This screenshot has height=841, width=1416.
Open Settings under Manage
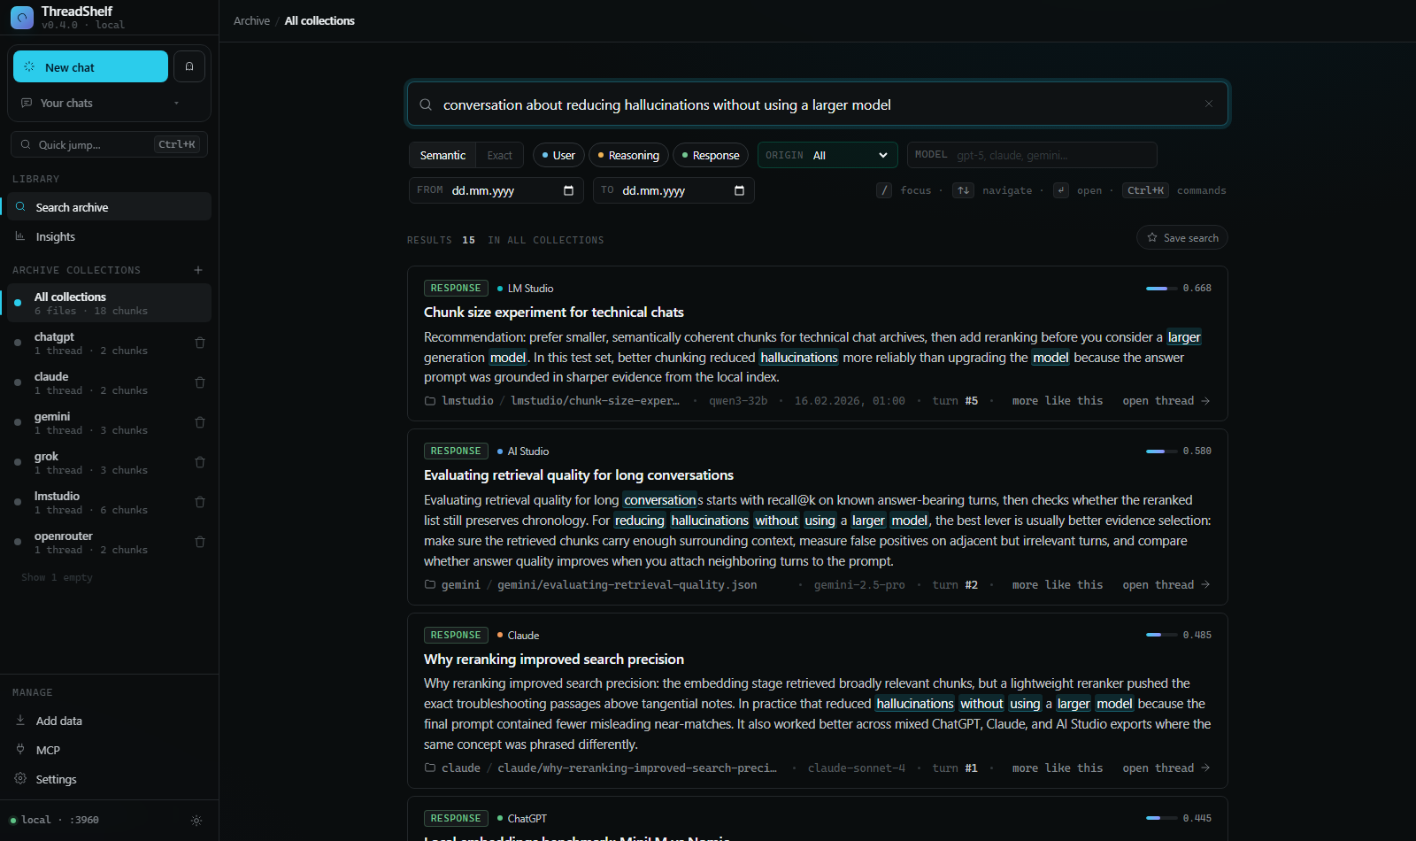(110, 779)
